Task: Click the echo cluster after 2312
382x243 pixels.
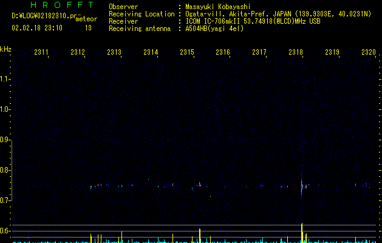Action: (96, 186)
